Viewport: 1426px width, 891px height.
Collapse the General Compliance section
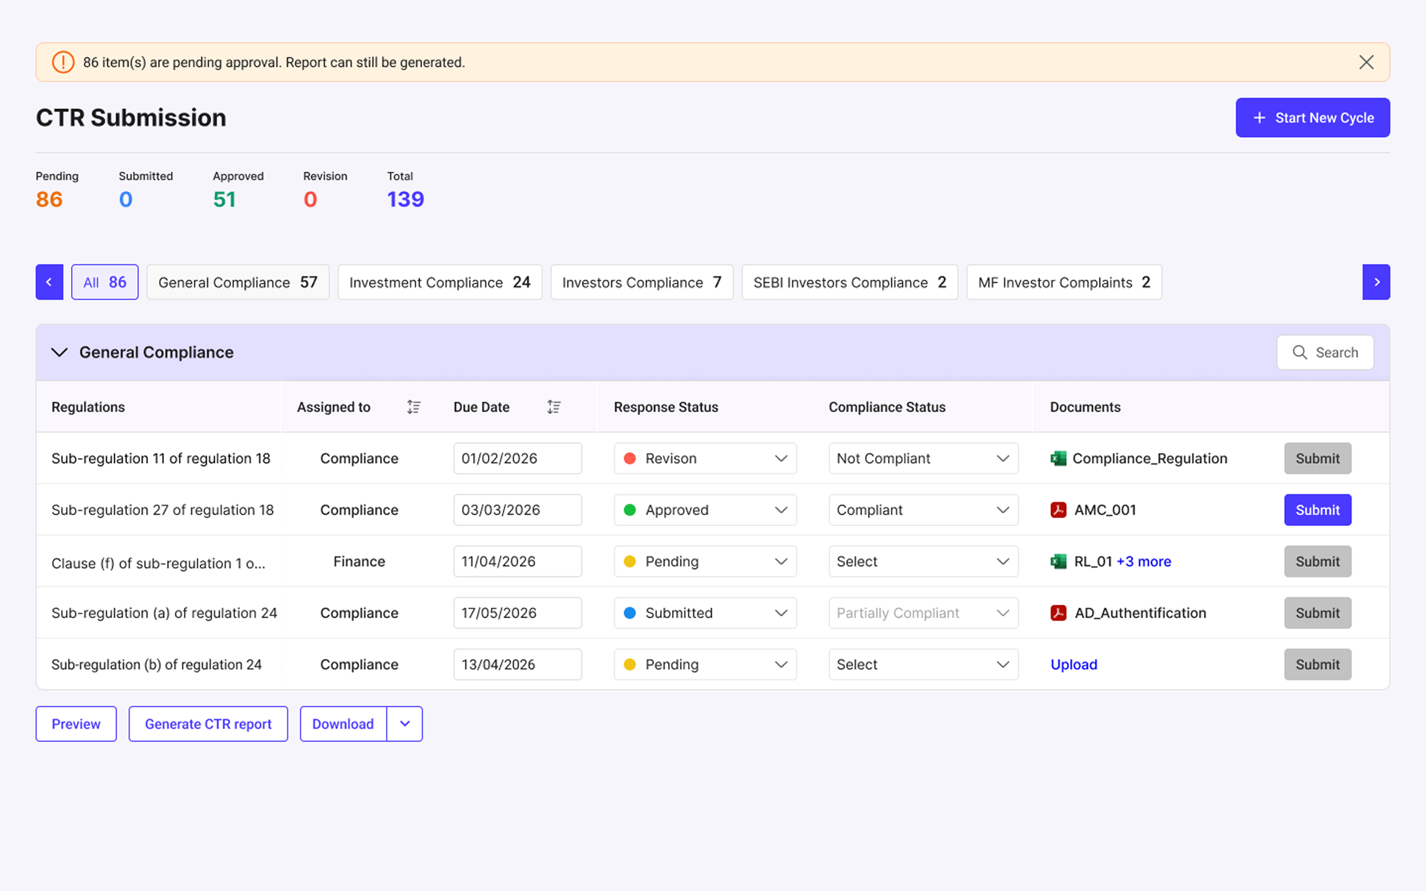coord(59,352)
